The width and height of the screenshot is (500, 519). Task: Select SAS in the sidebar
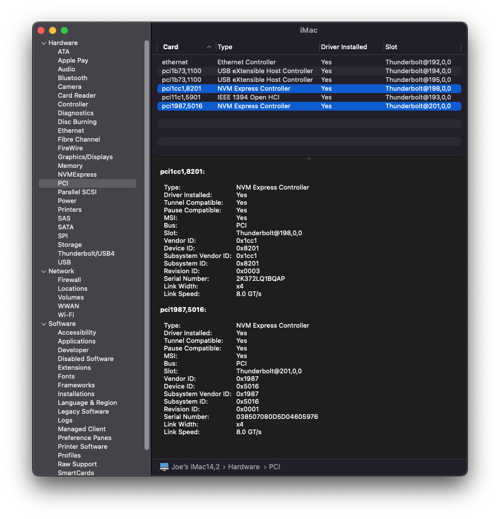(x=64, y=218)
